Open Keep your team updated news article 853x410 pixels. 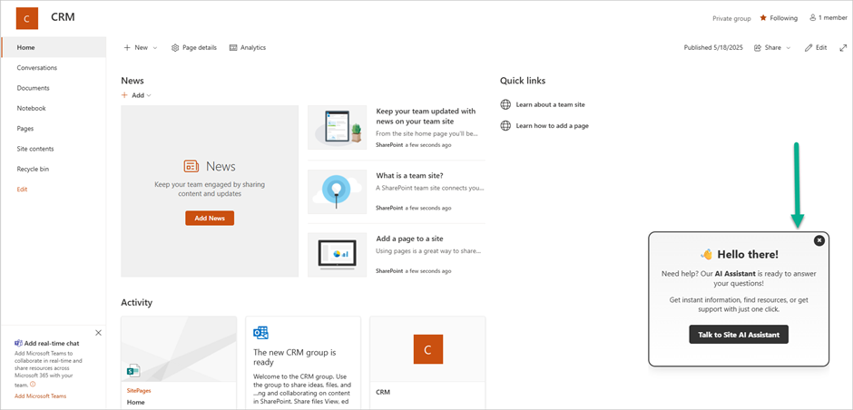click(x=426, y=116)
